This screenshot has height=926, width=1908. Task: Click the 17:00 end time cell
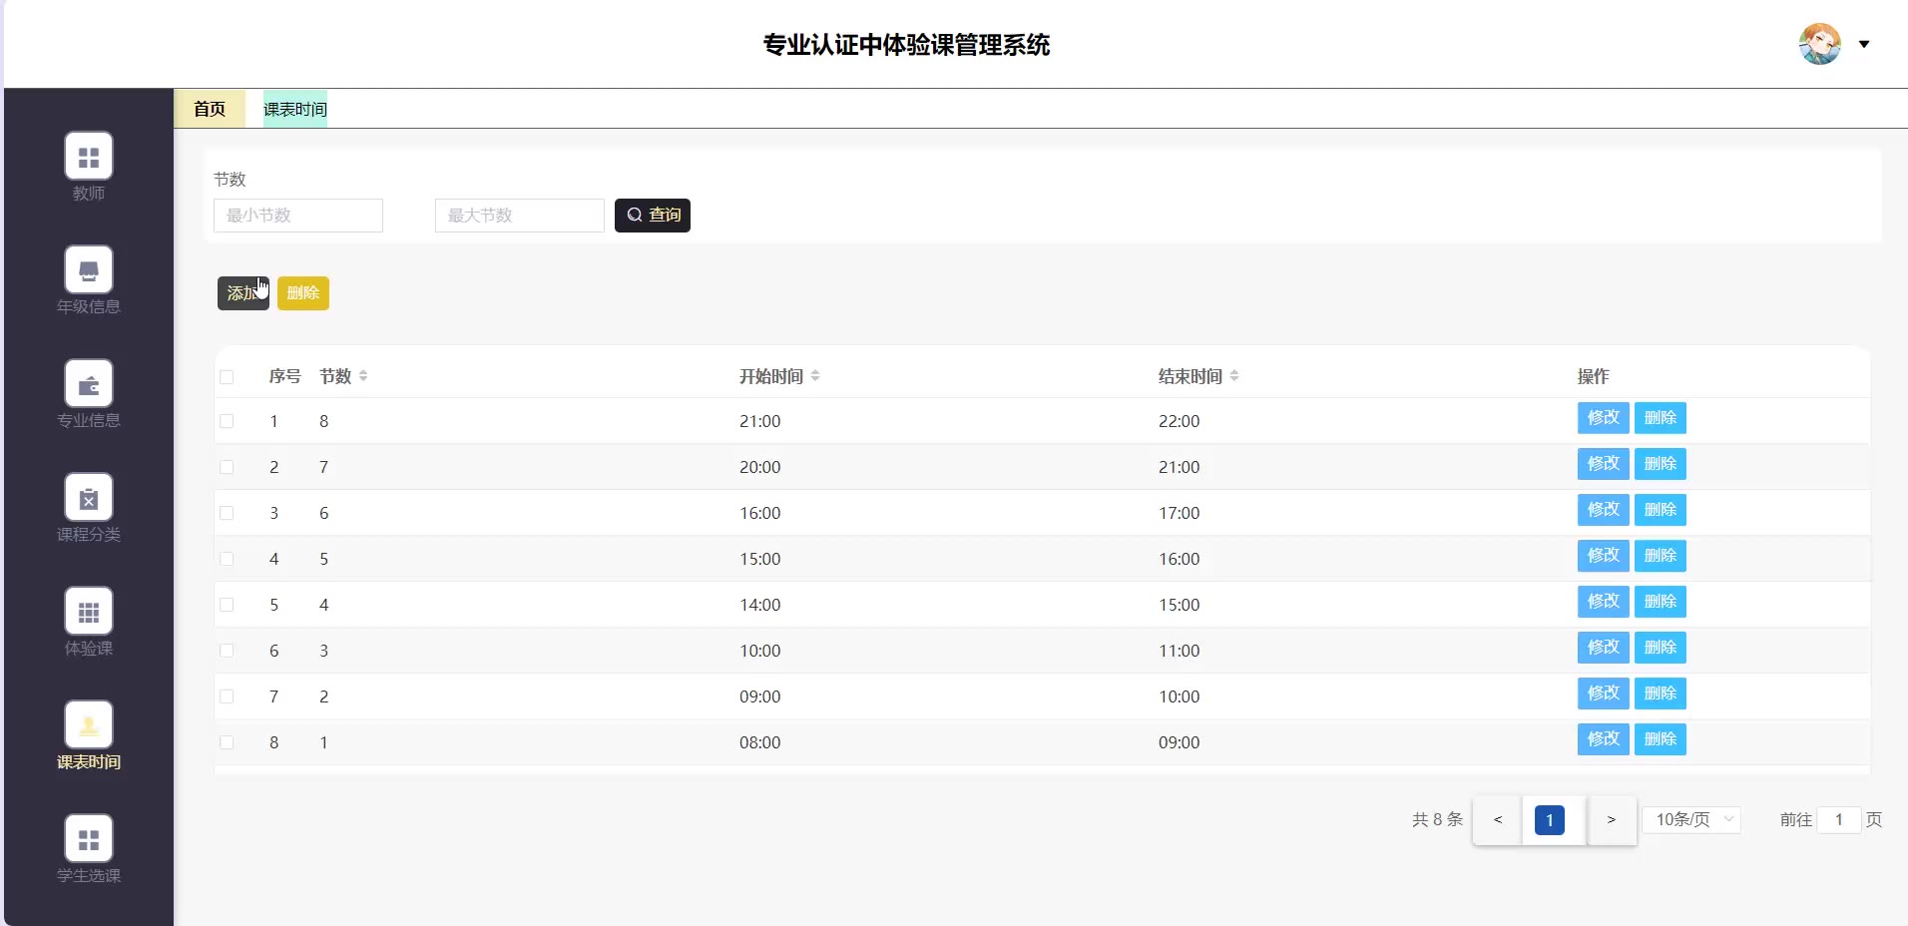pos(1180,513)
